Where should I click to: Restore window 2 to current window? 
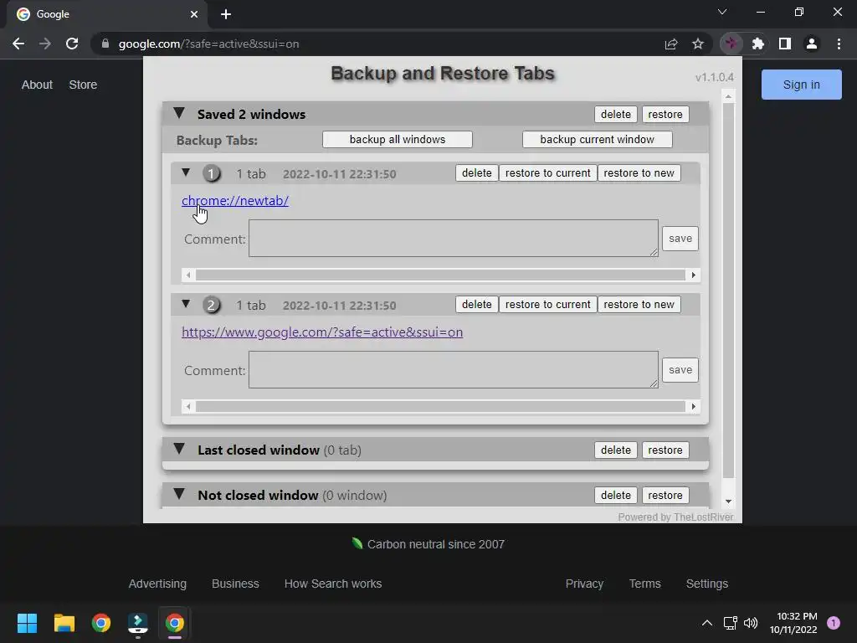pyautogui.click(x=547, y=304)
